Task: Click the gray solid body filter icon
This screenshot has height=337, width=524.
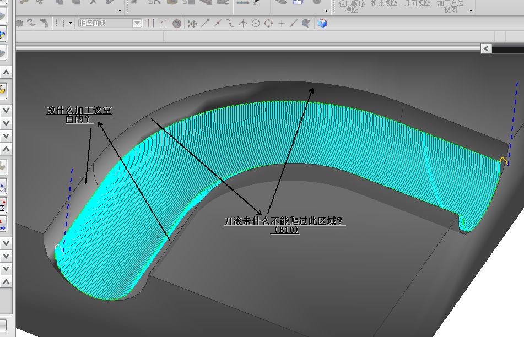Action: pos(20,23)
